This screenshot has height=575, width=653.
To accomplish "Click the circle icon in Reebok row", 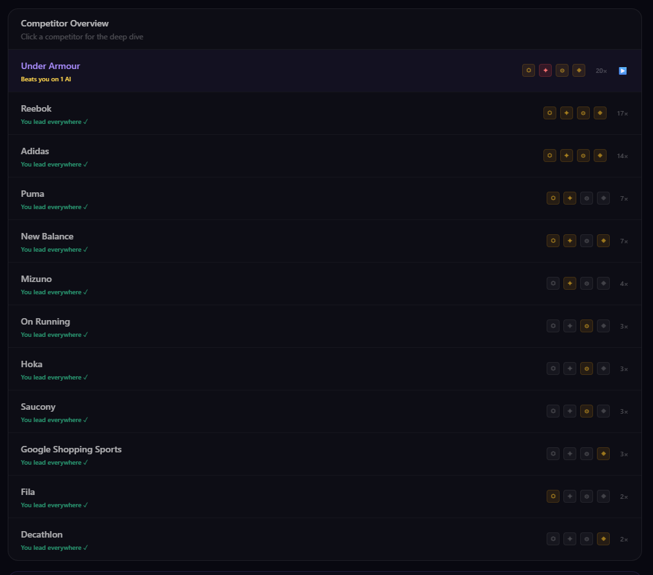I will click(583, 113).
